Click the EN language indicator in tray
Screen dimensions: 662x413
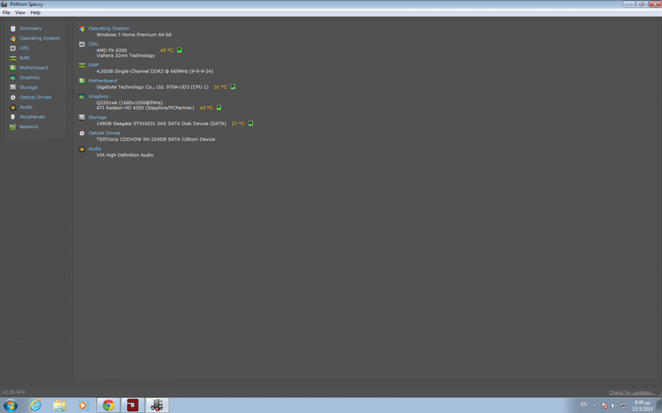[584, 405]
